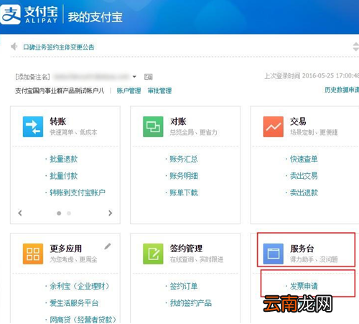Click the 签约管理 card title

pos(186,249)
